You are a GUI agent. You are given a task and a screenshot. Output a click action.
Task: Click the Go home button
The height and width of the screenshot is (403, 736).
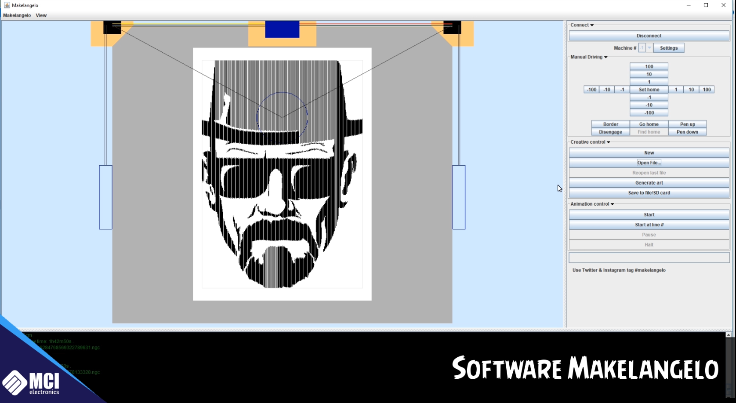(649, 124)
